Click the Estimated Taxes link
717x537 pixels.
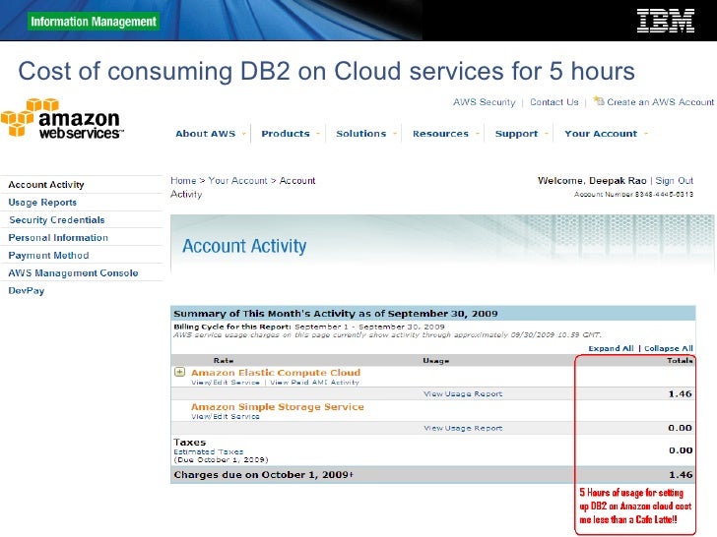pos(209,451)
